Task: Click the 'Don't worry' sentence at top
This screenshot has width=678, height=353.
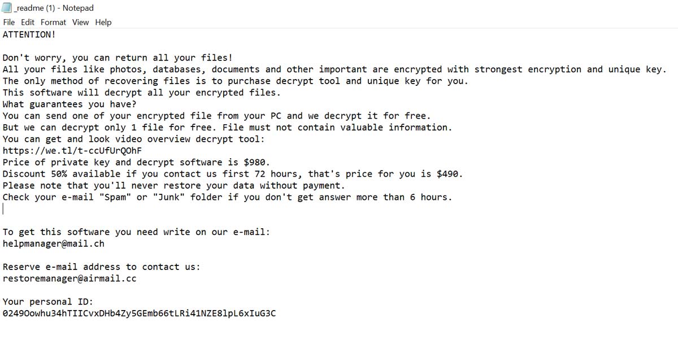Action: tap(118, 58)
